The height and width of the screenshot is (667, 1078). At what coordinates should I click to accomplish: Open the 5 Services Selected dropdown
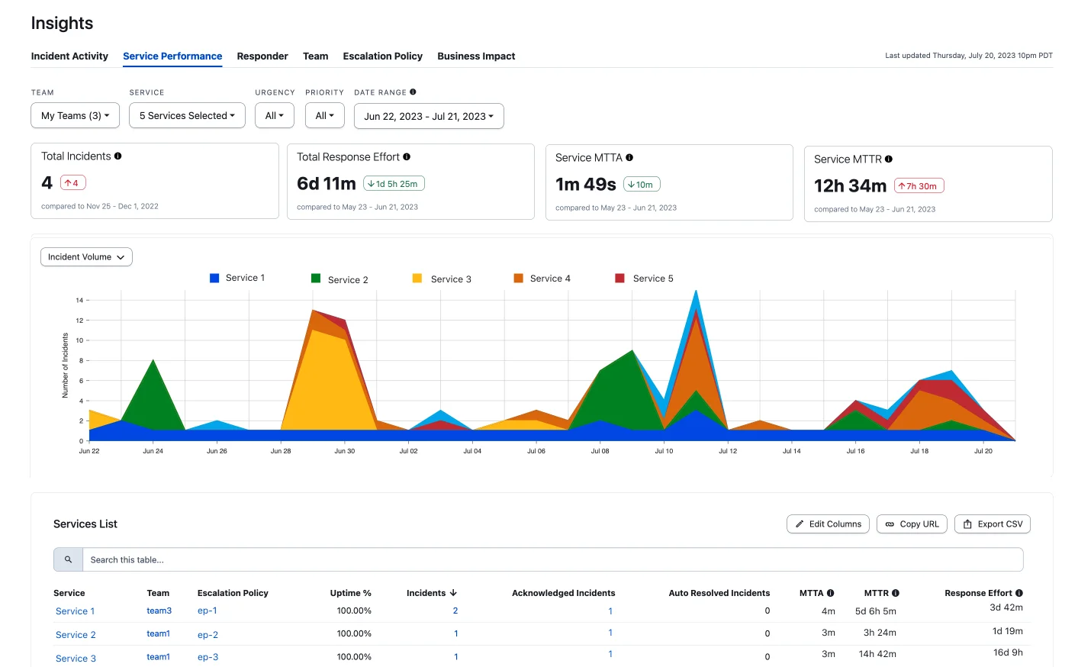coord(187,115)
